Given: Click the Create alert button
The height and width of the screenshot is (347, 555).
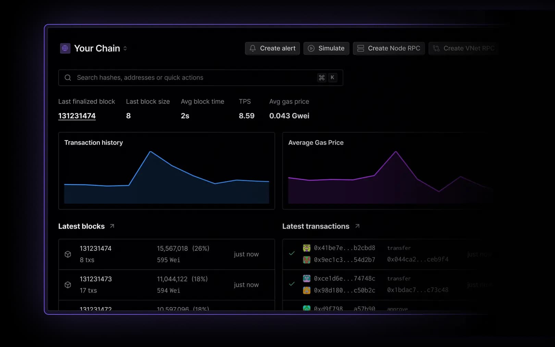Looking at the screenshot, I should (272, 48).
